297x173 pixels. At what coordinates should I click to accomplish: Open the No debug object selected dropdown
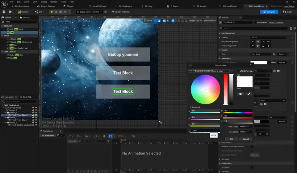point(89,12)
